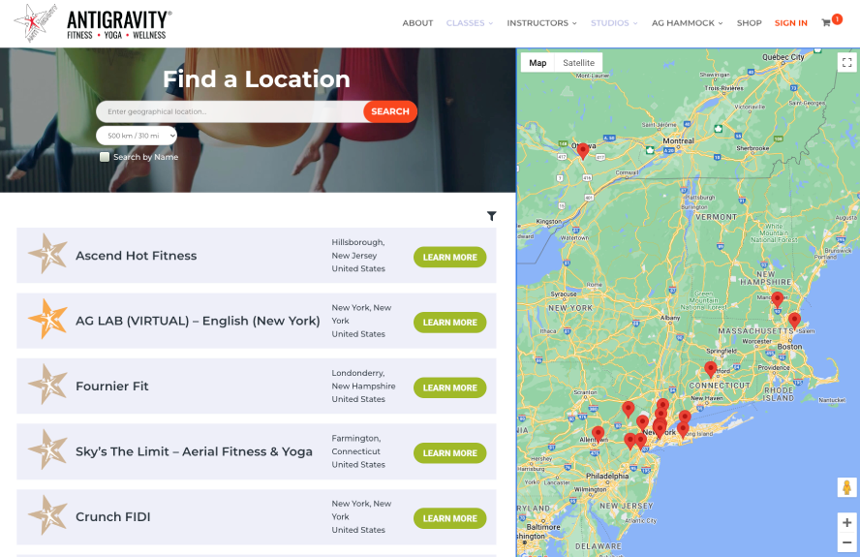Click the Sign In link
This screenshot has height=557, width=860.
pos(790,23)
